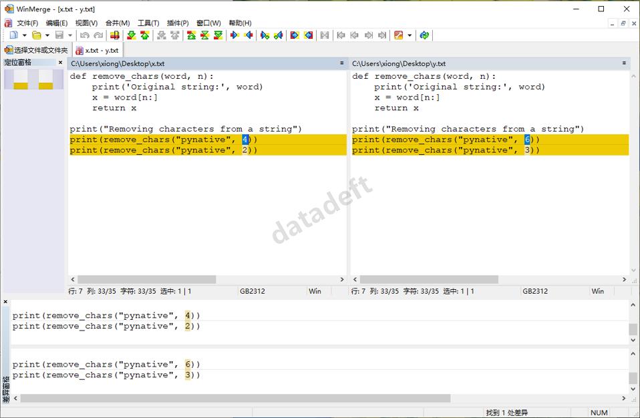Click the New document toolbar icon
Viewport: 640px width, 418px height.
tap(13, 35)
